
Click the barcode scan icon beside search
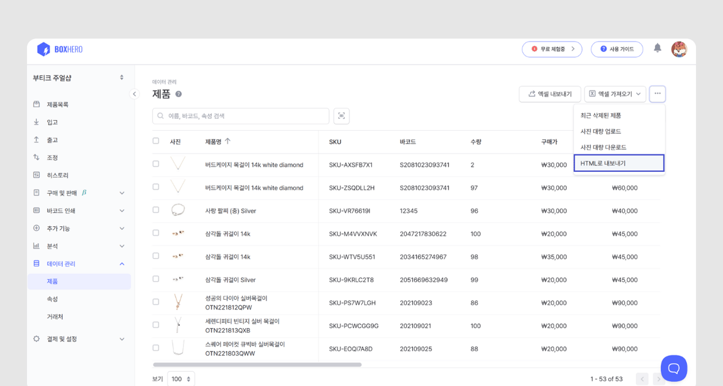[342, 116]
